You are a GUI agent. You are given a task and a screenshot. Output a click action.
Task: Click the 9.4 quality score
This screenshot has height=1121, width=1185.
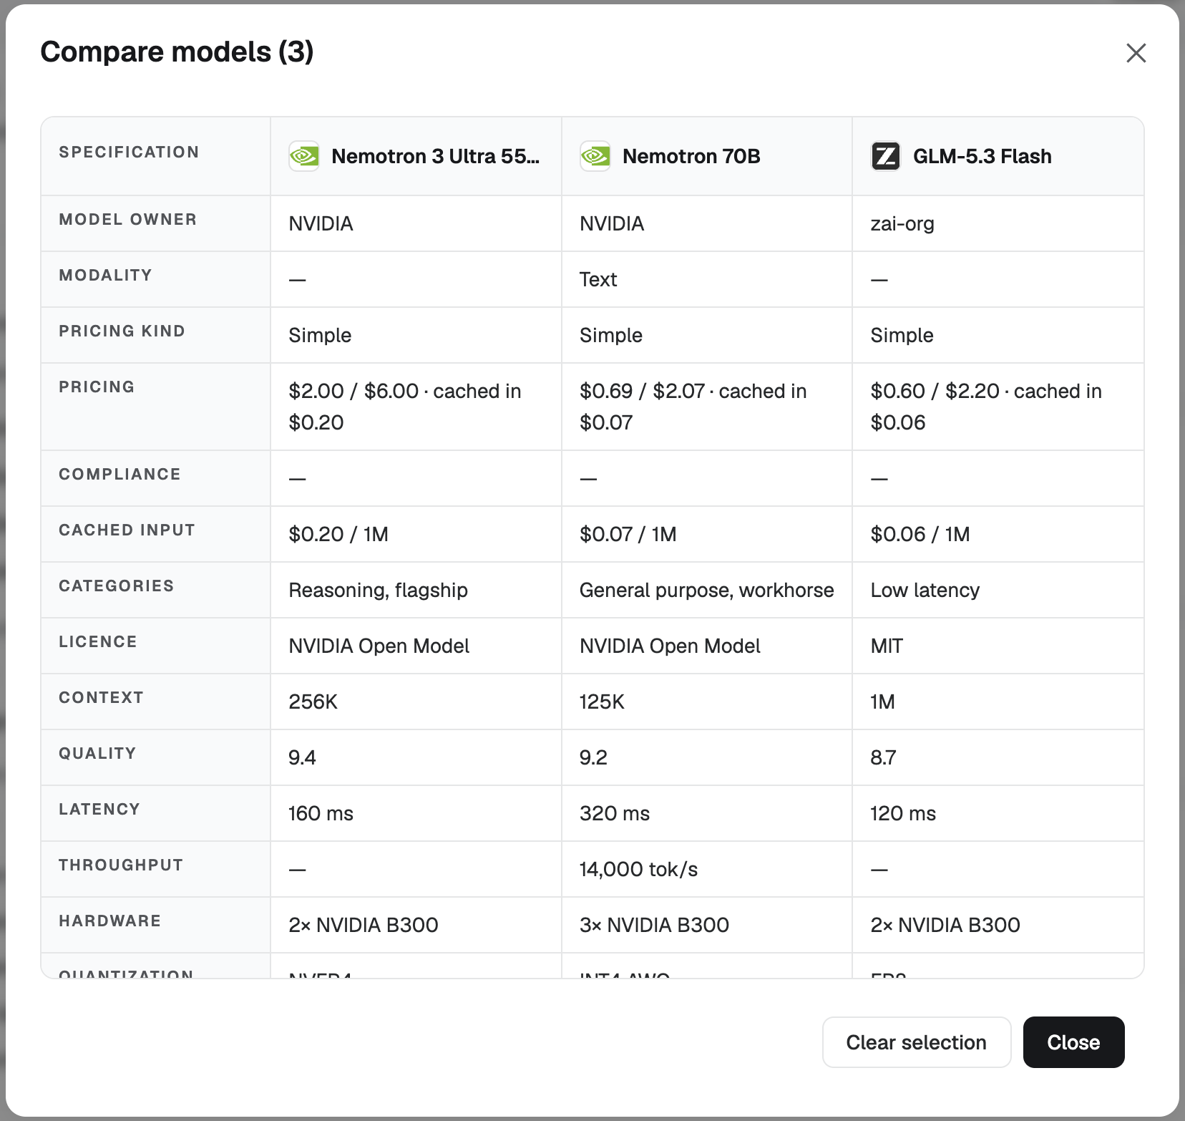click(x=302, y=758)
